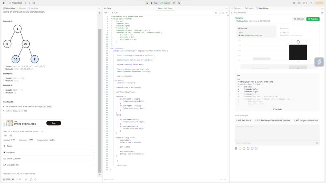This screenshot has width=326, height=183.
Task: Copy submission link icon
Action: point(322,13)
